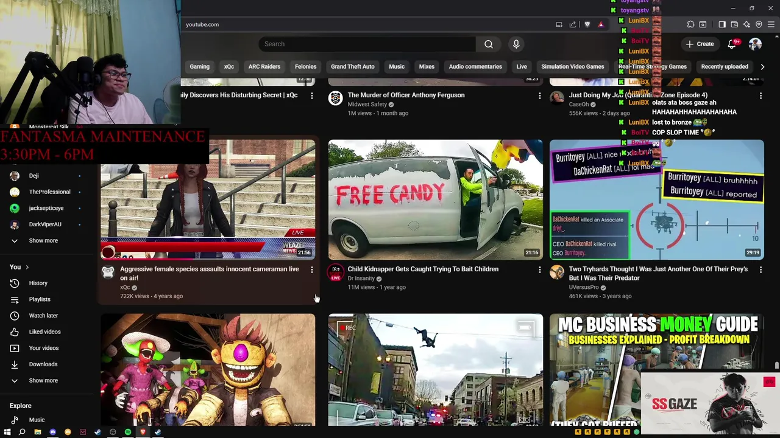
Task: Open options for Two Tryhards video
Action: 760,269
